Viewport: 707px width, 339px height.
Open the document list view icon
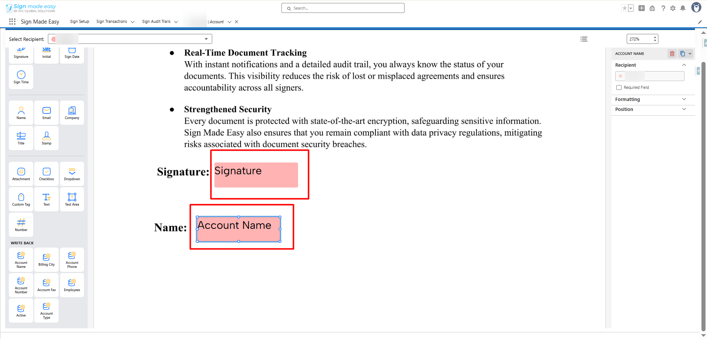(584, 39)
